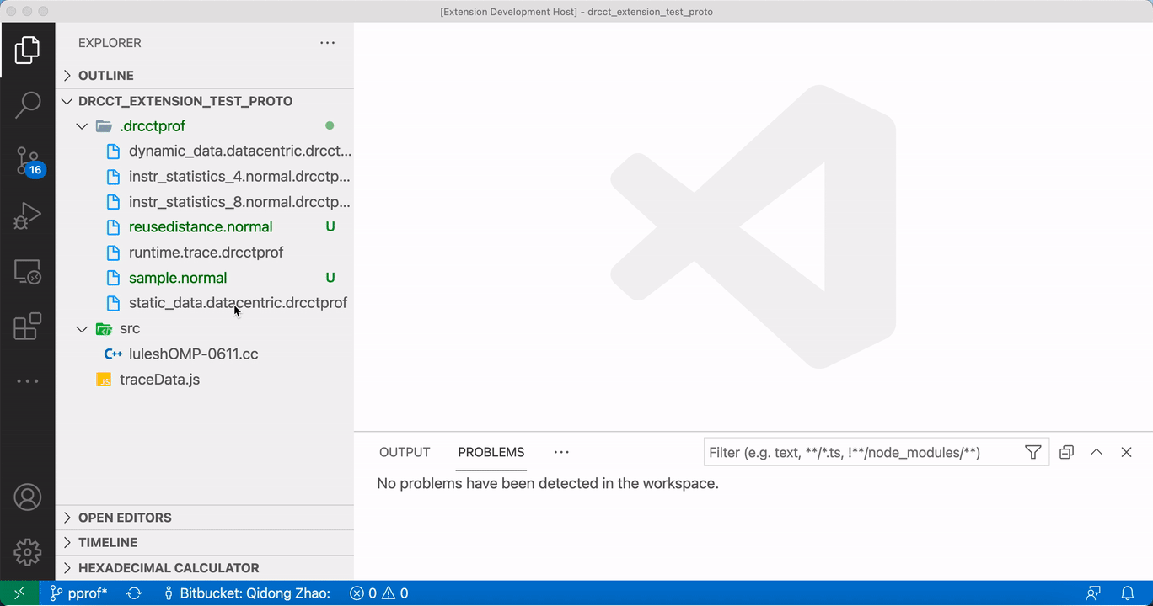
Task: Open the Remote Explorer icon
Action: pyautogui.click(x=27, y=272)
